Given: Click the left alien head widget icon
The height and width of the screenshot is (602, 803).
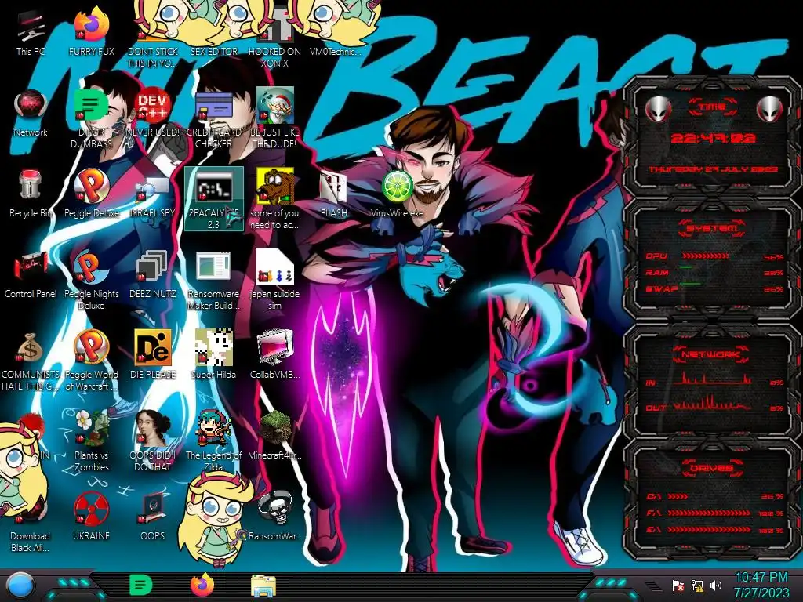Looking at the screenshot, I should pos(659,108).
